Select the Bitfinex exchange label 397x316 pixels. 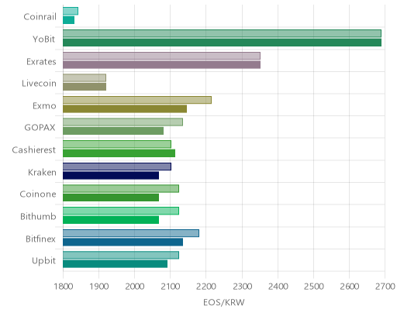[x=40, y=239]
